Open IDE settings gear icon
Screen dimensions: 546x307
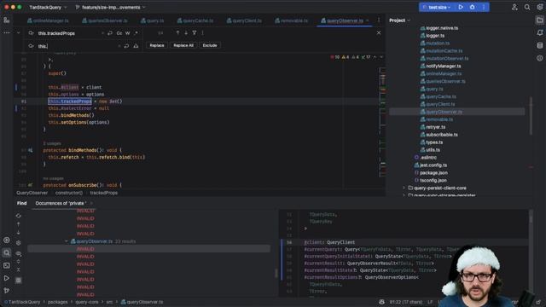(x=539, y=7)
